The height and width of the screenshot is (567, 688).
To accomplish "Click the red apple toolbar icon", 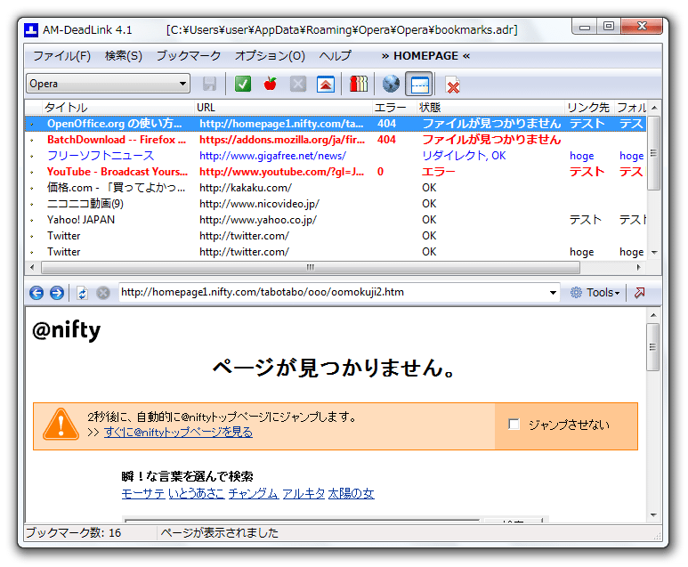I will click(271, 84).
